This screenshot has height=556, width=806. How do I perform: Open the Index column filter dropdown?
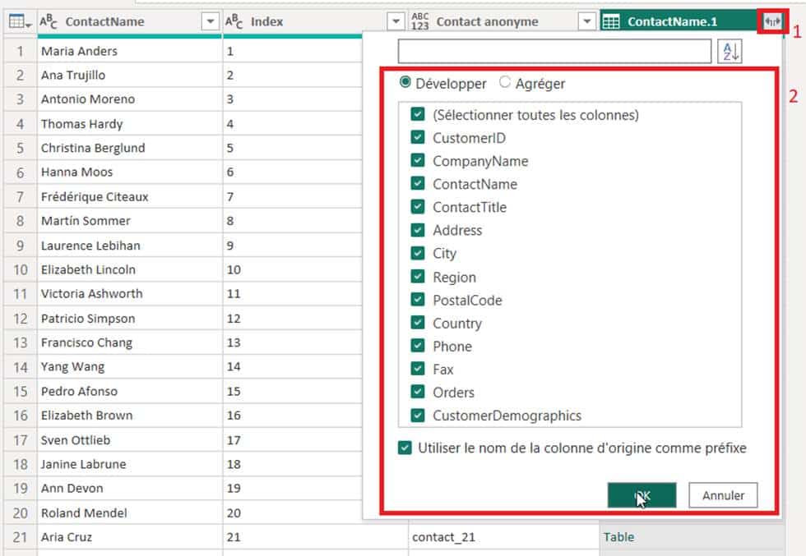(x=396, y=22)
